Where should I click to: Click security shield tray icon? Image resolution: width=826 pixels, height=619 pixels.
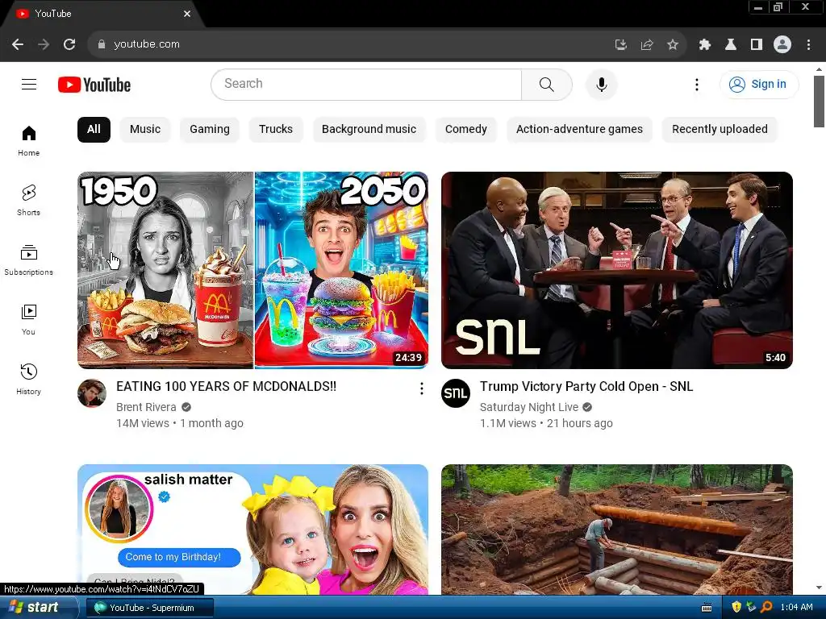(736, 608)
